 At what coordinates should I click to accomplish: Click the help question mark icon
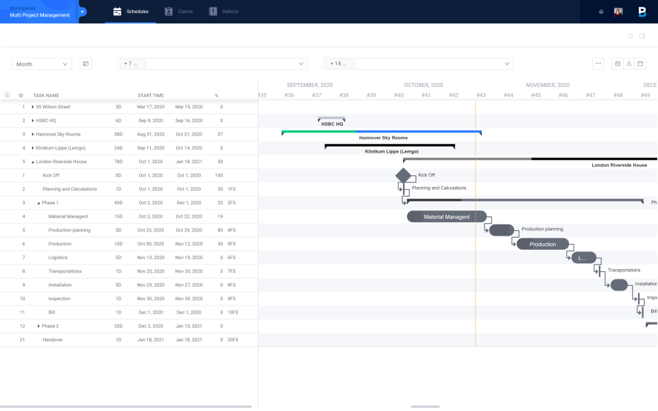602,11
